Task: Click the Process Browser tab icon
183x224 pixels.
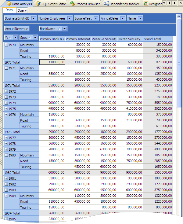Action: click(73, 4)
